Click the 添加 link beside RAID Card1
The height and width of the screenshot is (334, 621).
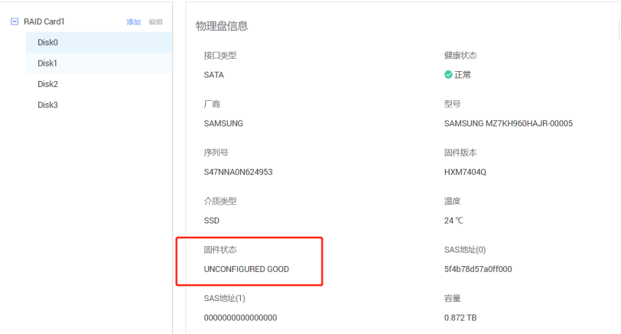pyautogui.click(x=133, y=22)
